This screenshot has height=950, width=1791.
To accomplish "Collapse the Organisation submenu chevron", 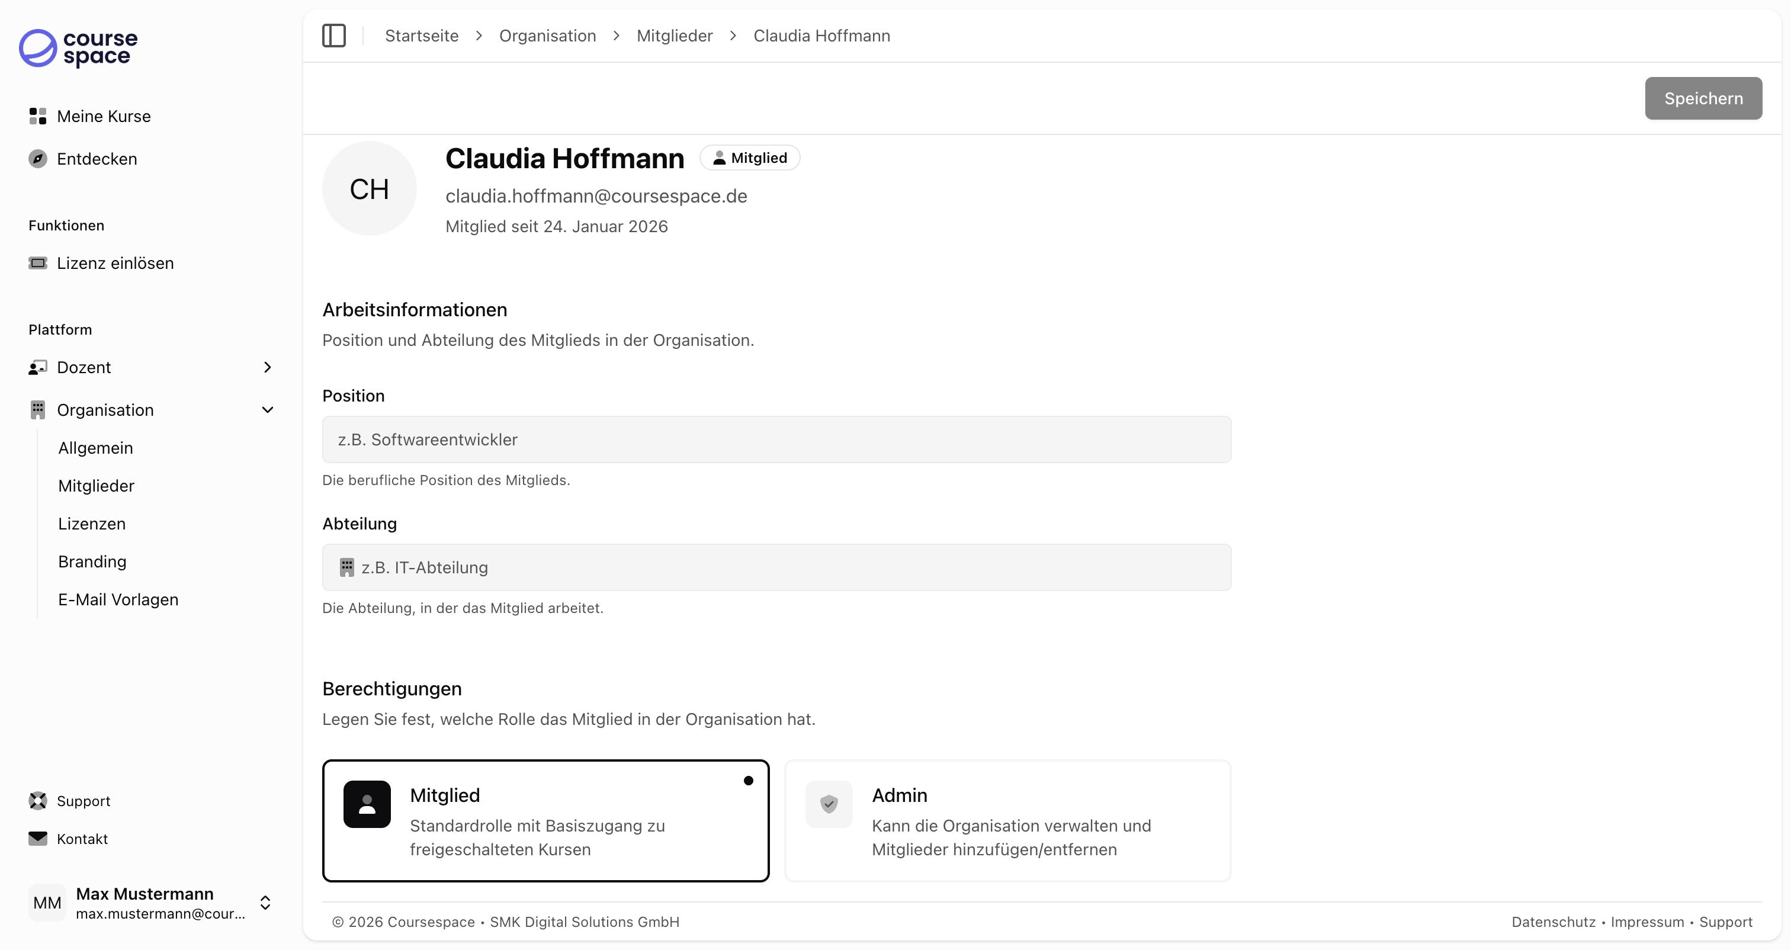I will (267, 410).
